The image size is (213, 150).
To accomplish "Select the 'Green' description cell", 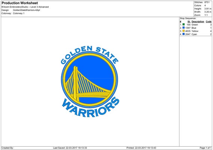I will 195,25.
